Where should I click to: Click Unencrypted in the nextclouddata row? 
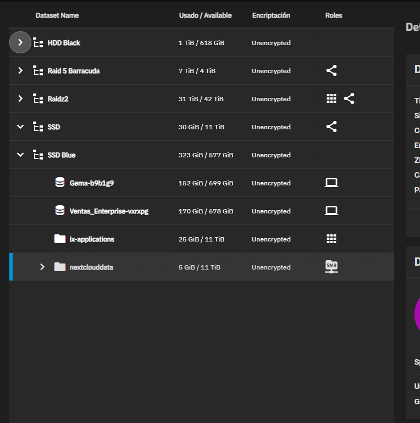click(271, 267)
